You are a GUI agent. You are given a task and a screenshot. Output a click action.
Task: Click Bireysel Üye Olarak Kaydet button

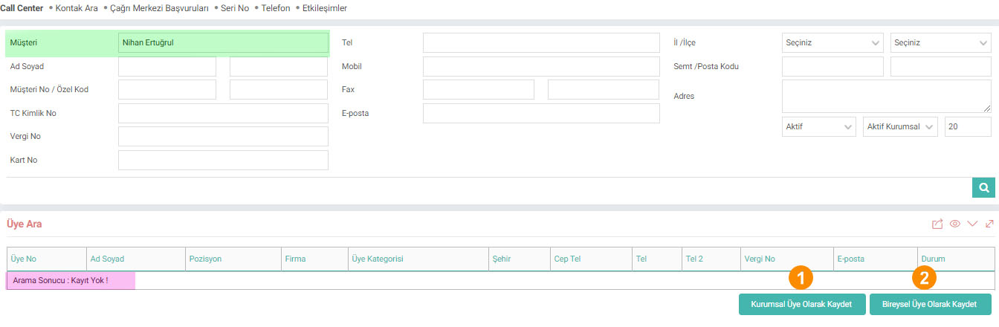(x=930, y=305)
